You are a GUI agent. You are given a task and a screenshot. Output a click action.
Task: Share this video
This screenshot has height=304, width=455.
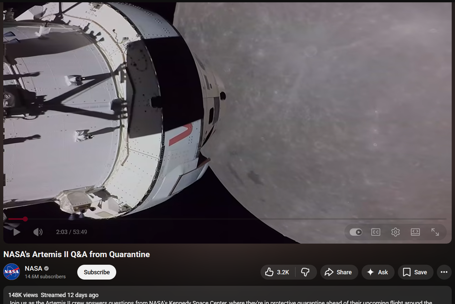tap(339, 272)
